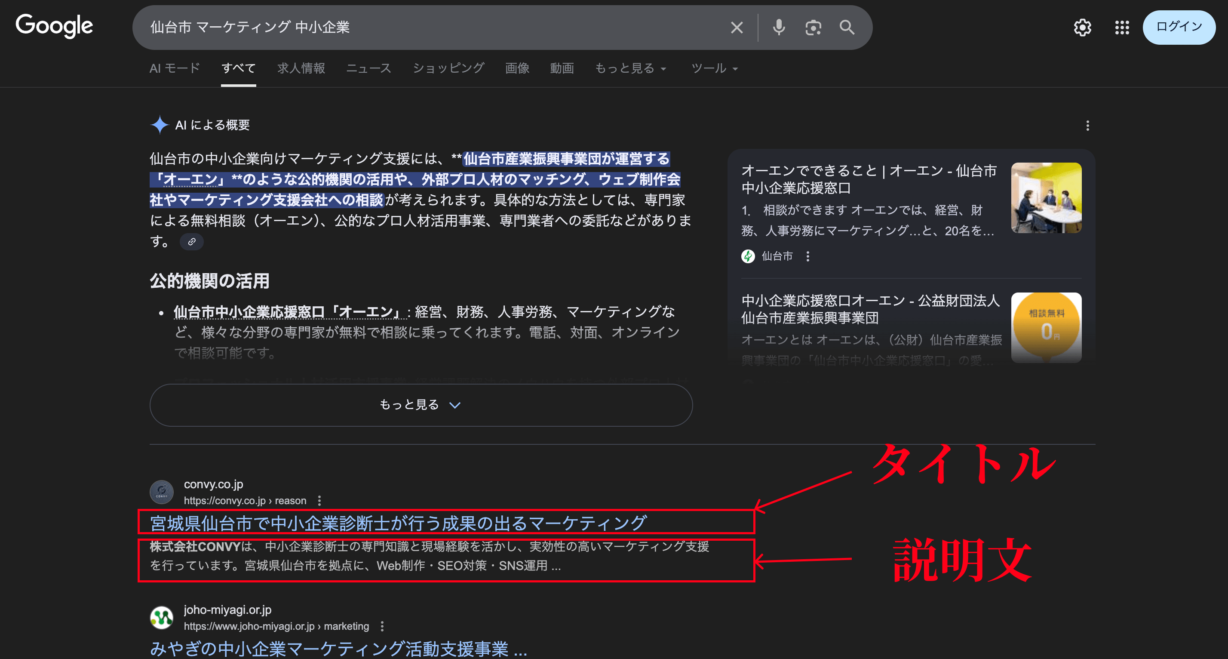This screenshot has height=659, width=1228.
Task: Open Google Lens image search
Action: pos(813,27)
